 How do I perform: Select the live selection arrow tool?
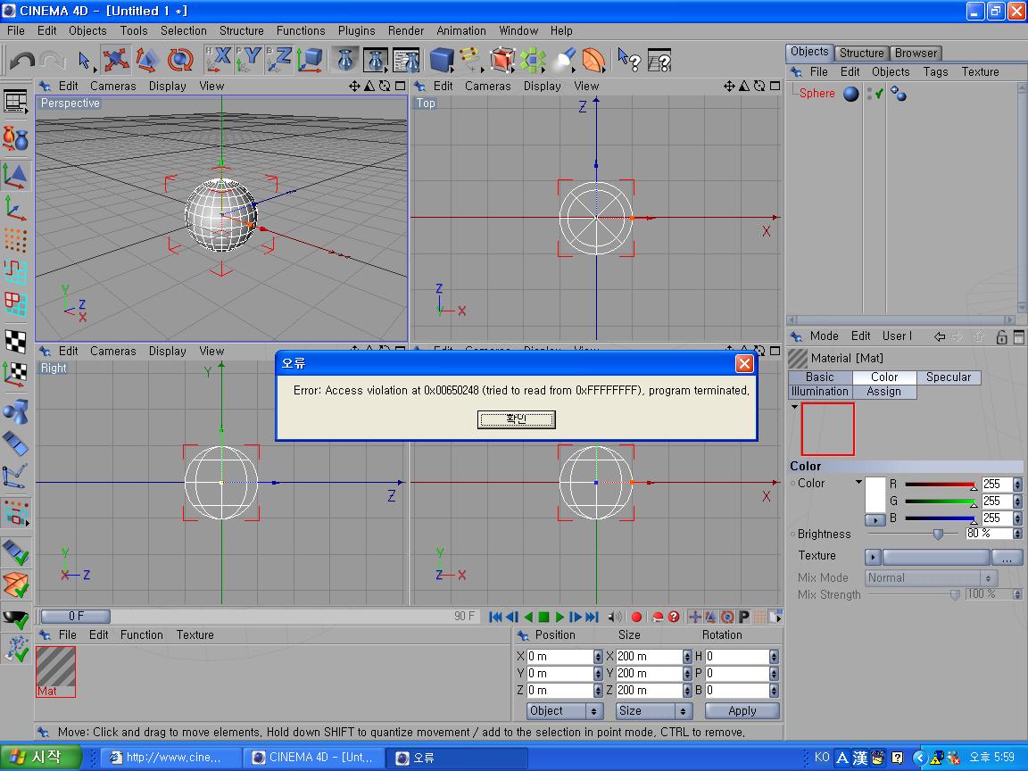[84, 61]
